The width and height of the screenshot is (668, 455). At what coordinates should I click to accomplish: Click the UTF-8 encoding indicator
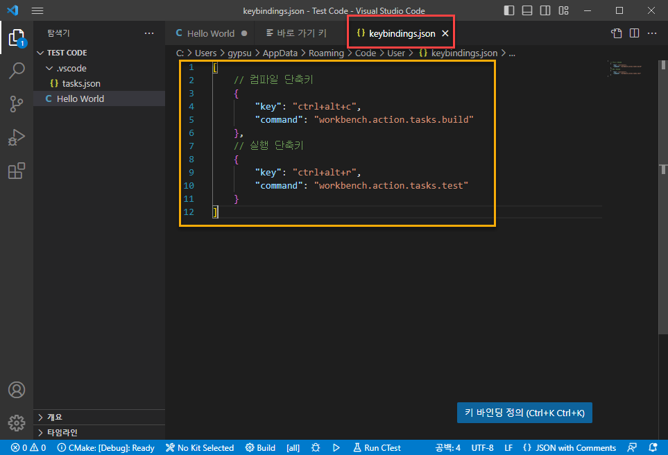click(x=482, y=448)
